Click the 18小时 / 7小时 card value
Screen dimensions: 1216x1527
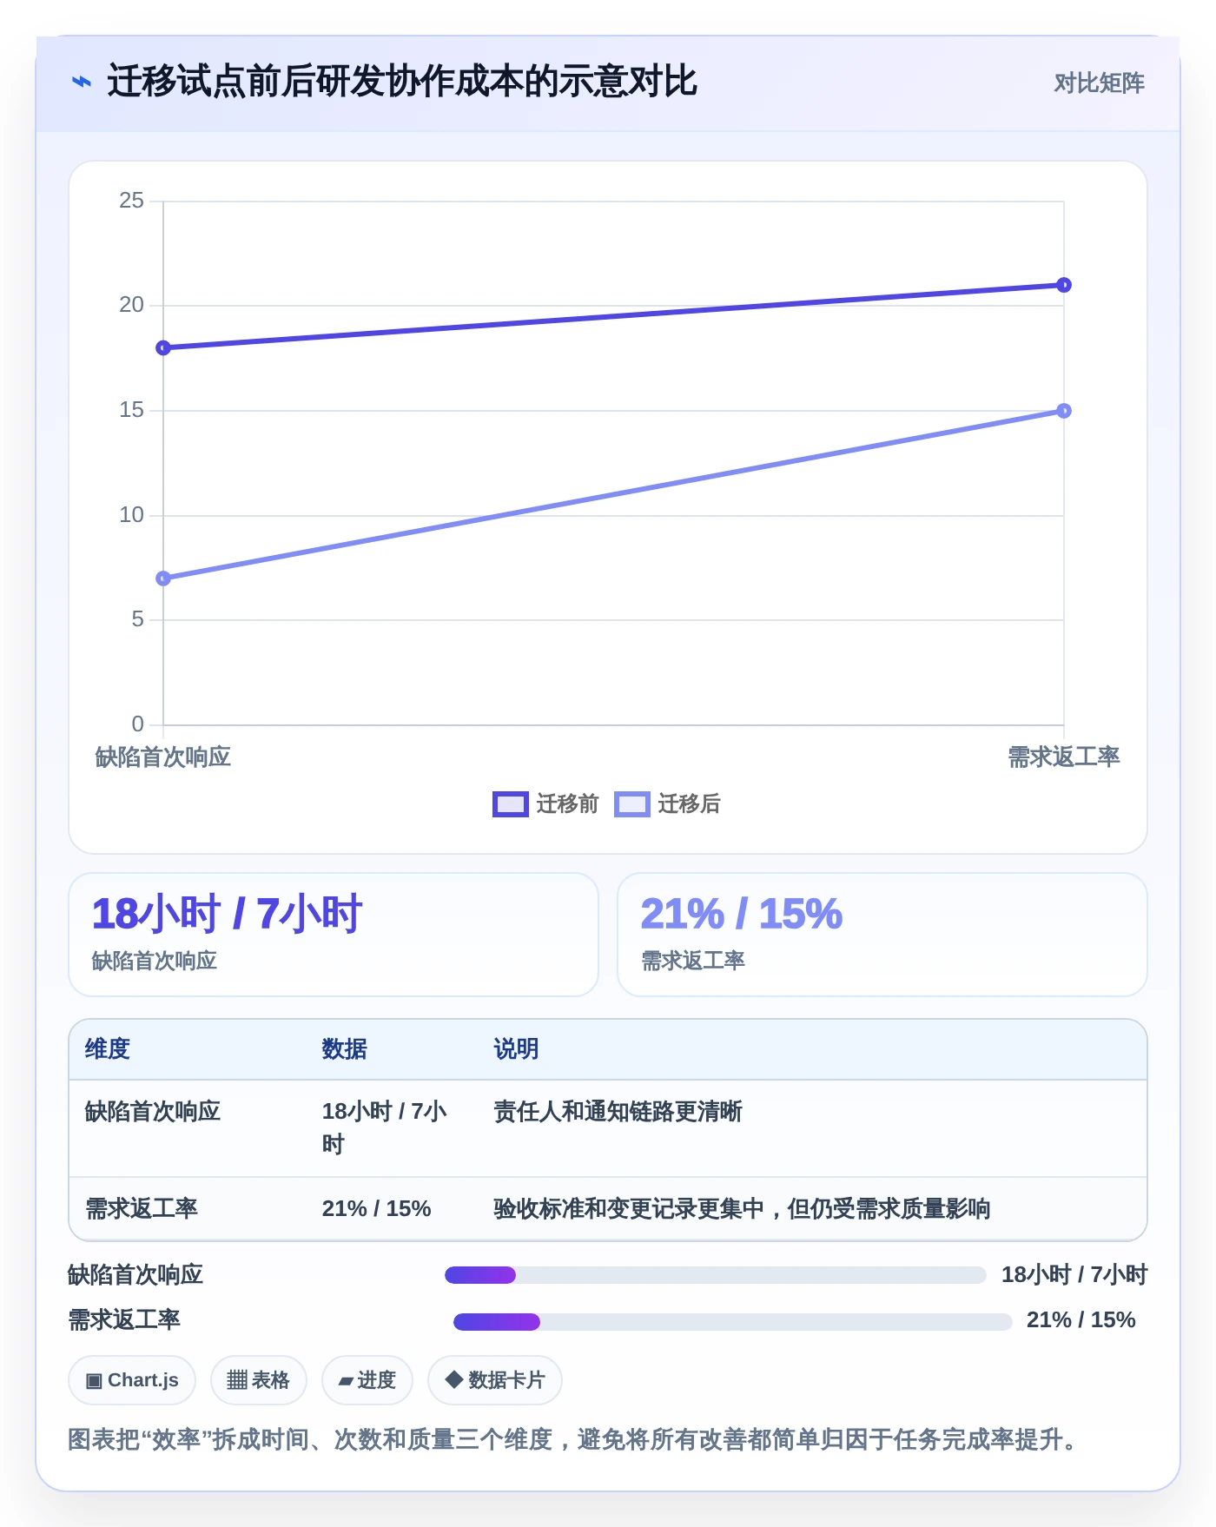click(x=227, y=915)
